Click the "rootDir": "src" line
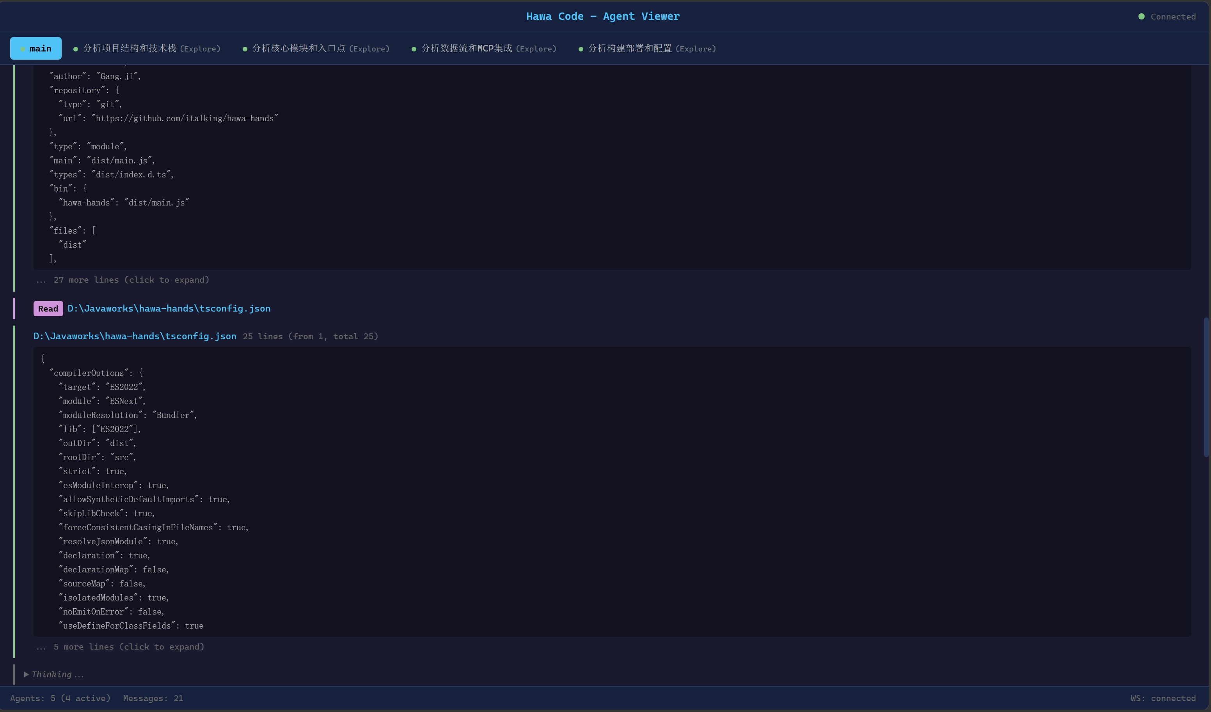This screenshot has height=712, width=1211. point(97,457)
